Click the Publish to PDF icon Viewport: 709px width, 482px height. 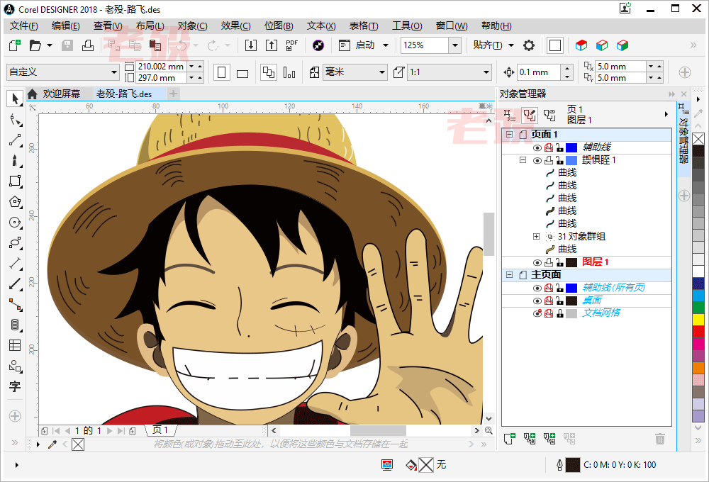point(291,45)
